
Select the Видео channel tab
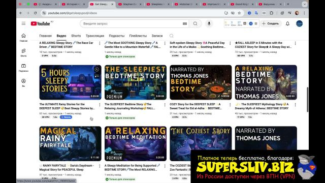tap(61, 36)
